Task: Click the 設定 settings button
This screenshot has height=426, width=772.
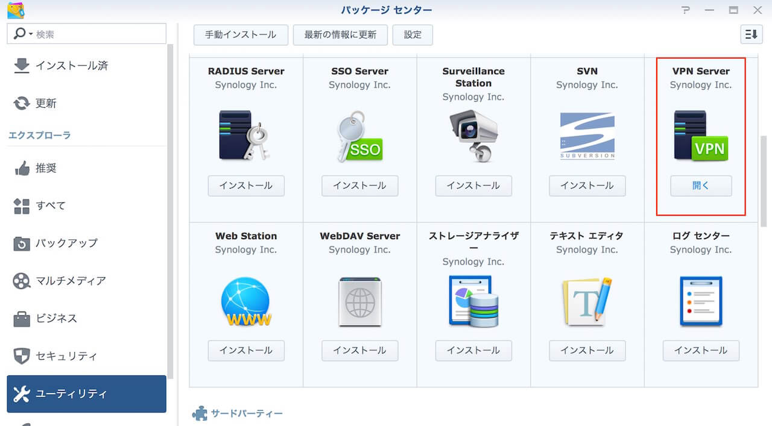Action: (x=413, y=34)
